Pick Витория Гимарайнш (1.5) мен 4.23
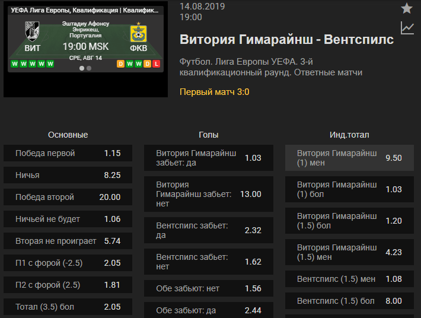 [x=349, y=252]
